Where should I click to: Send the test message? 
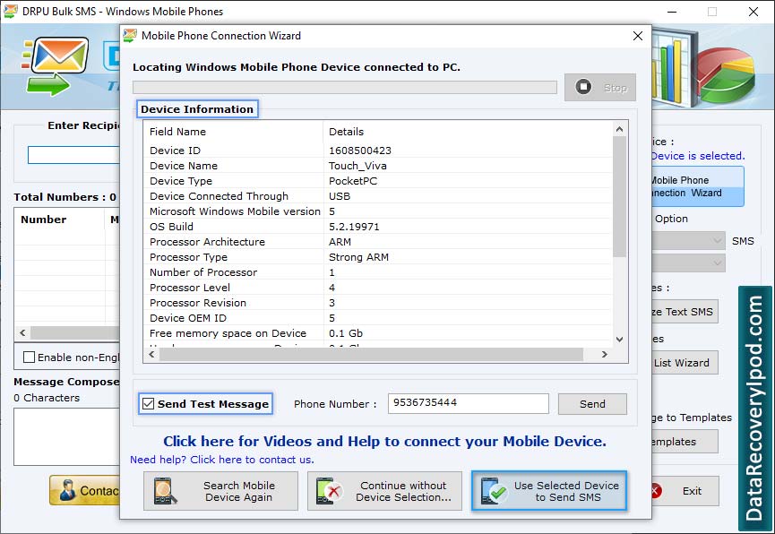592,404
